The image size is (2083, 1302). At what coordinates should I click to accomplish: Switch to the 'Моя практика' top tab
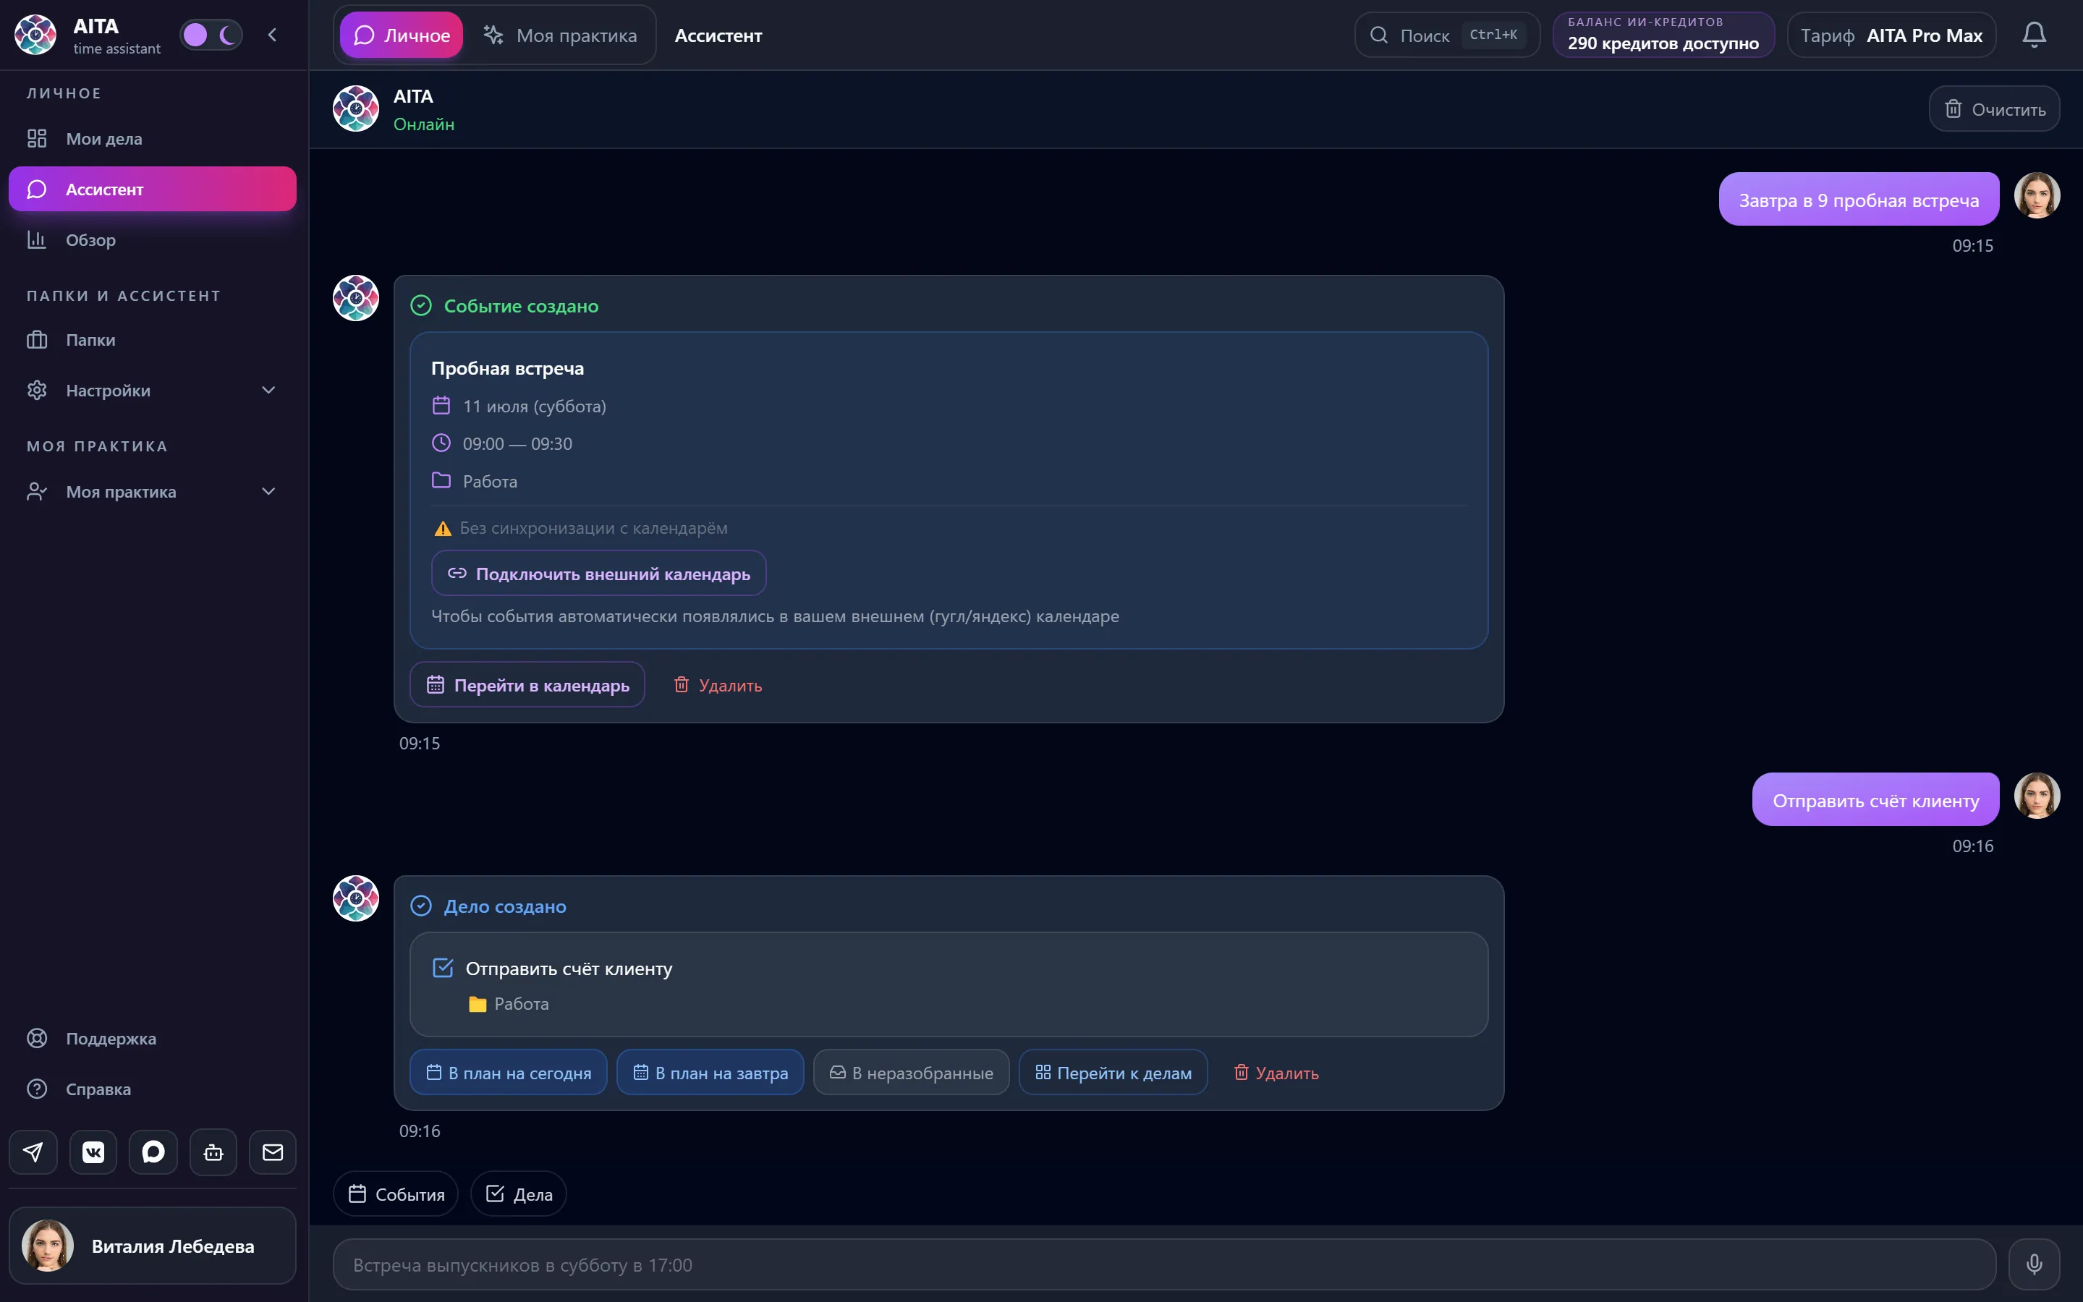point(560,35)
